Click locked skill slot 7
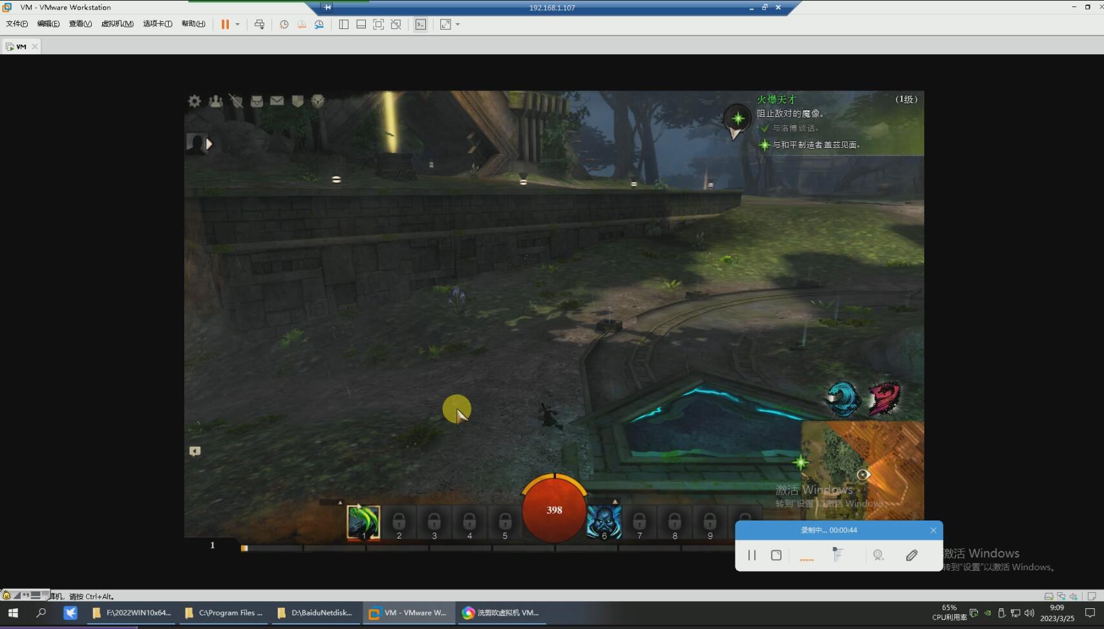Viewport: 1104px width, 629px height. (x=639, y=522)
